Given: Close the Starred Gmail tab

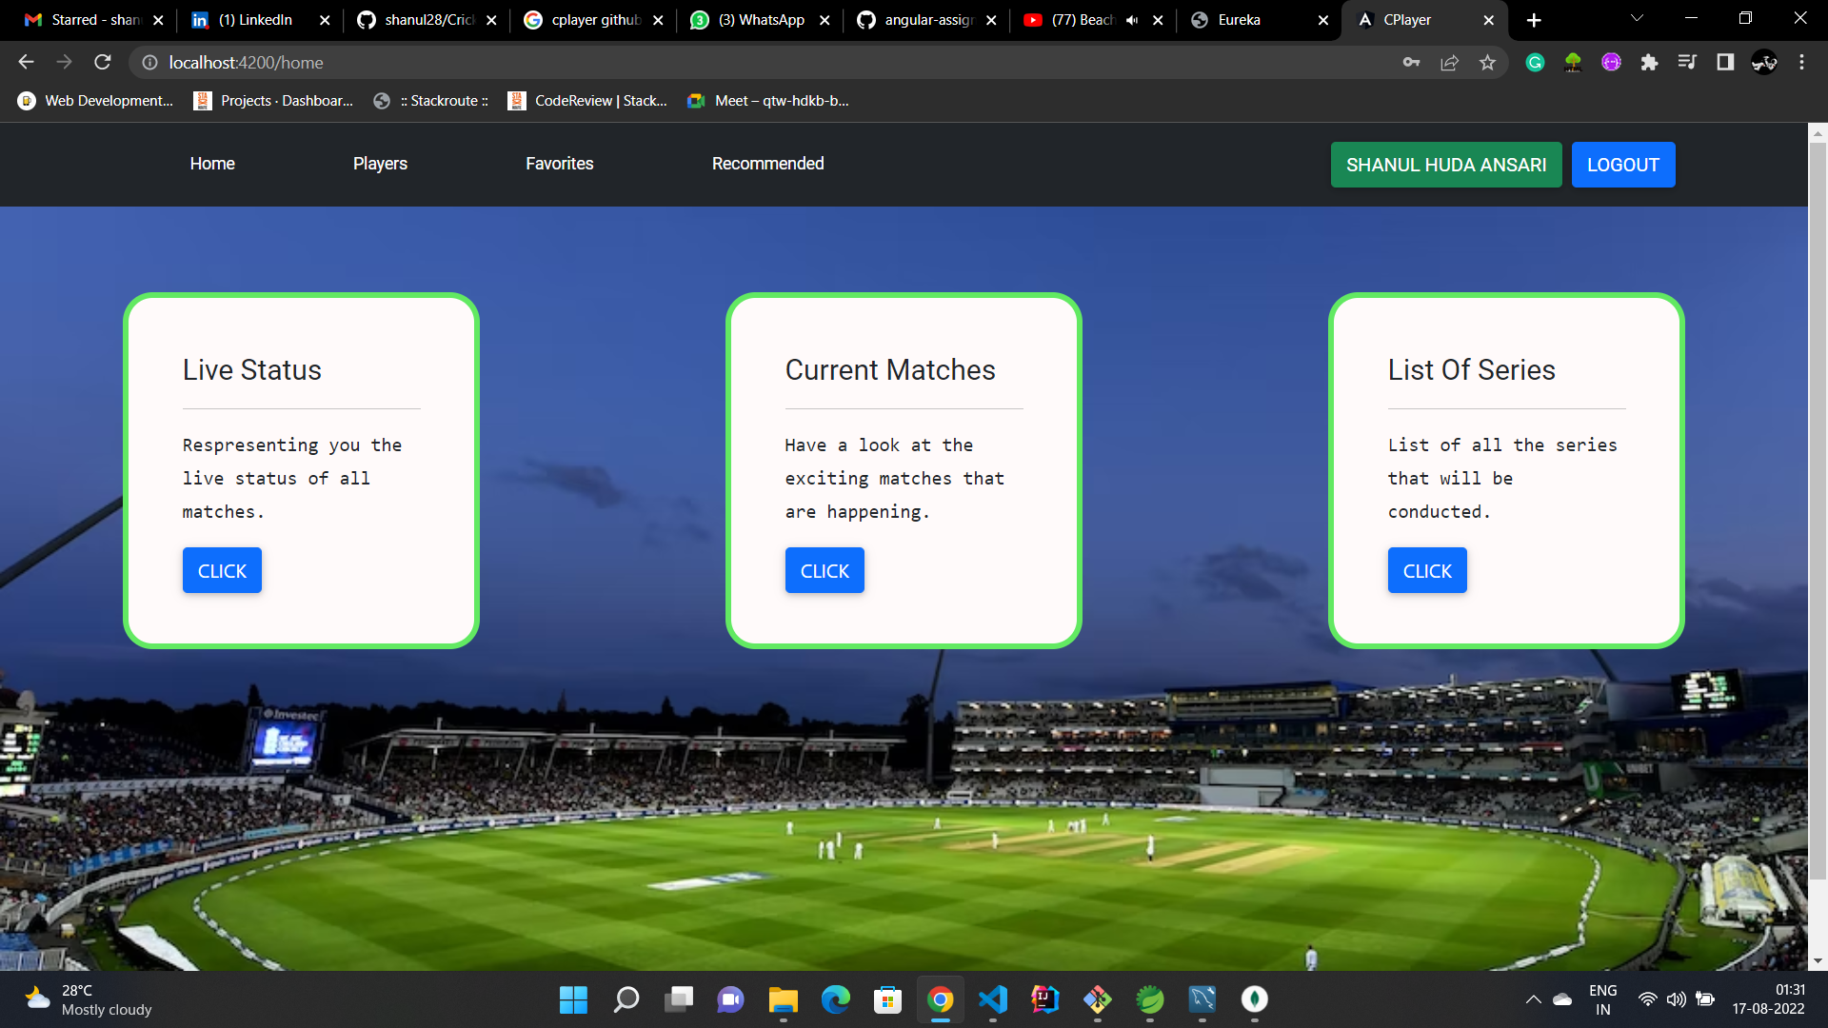Looking at the screenshot, I should (x=158, y=20).
